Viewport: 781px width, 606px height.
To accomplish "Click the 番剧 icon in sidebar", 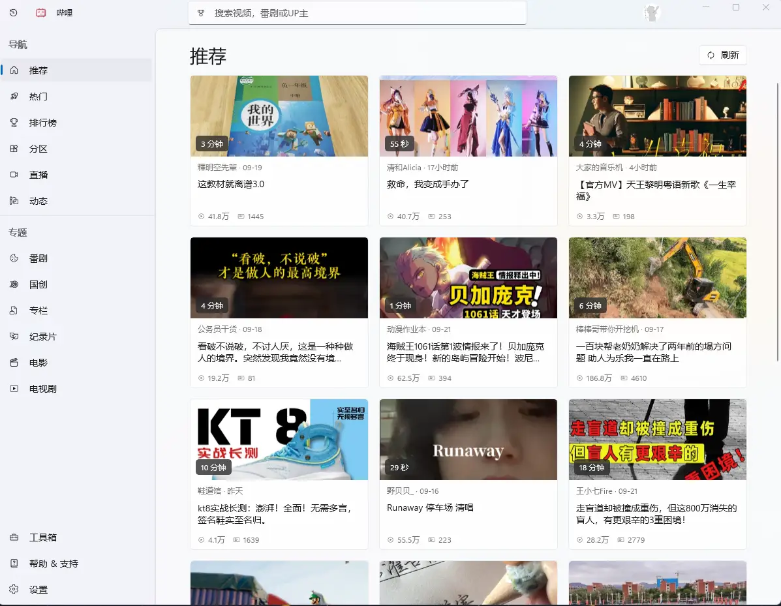I will (14, 258).
